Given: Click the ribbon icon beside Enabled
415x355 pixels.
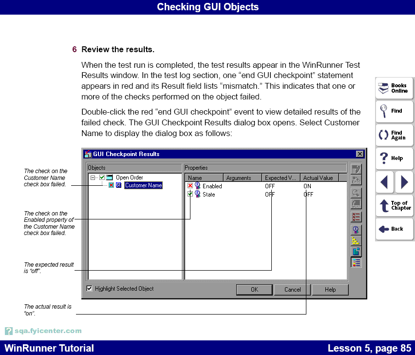Looking at the screenshot, I should pyautogui.click(x=198, y=186).
